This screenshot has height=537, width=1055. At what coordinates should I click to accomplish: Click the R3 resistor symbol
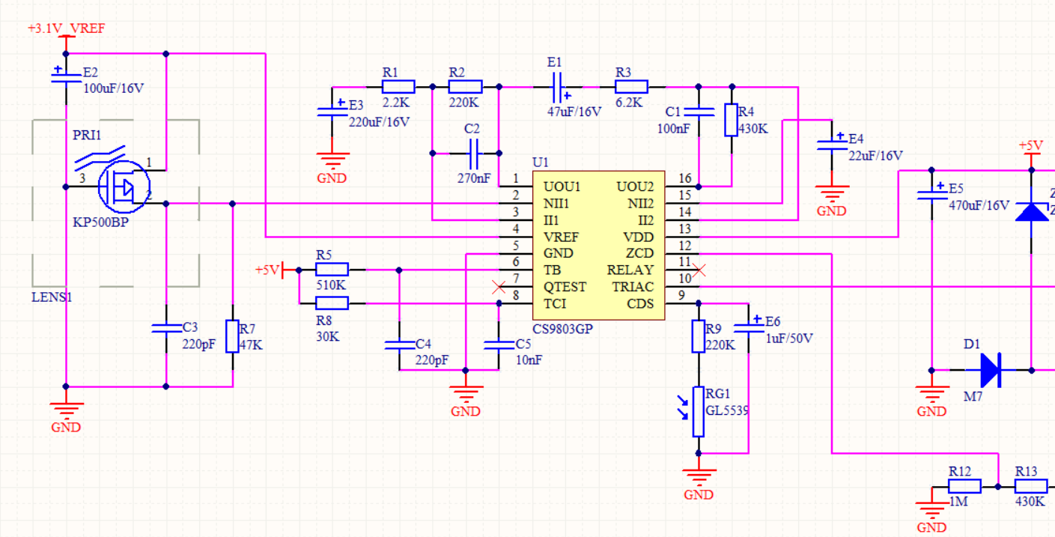point(631,86)
